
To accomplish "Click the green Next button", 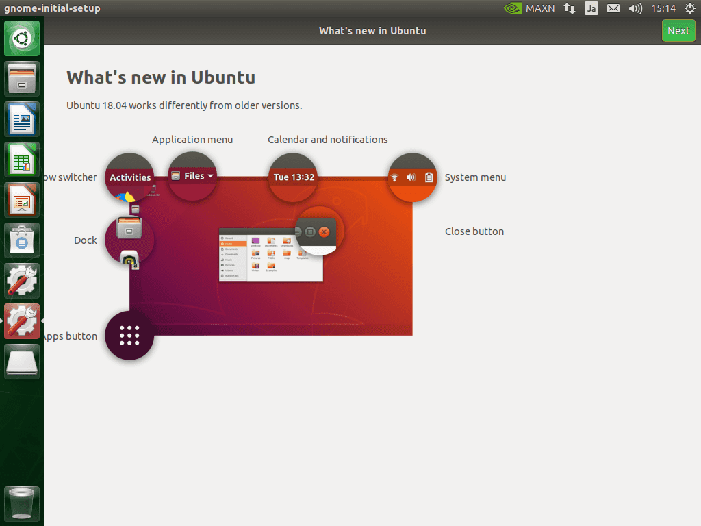I will coord(678,31).
